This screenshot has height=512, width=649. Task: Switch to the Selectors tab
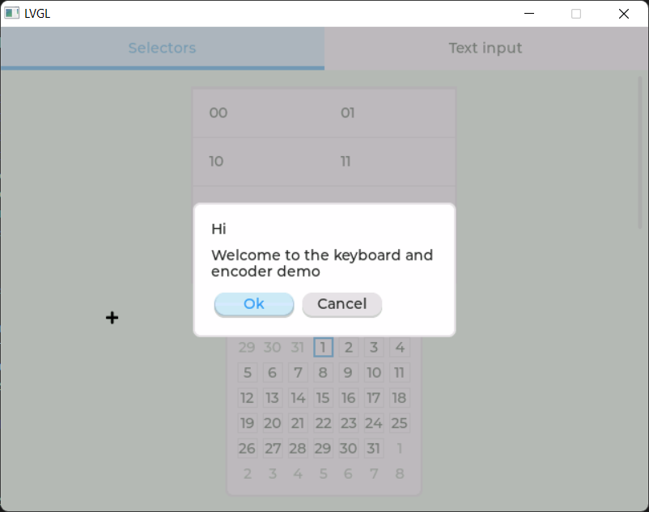pos(162,48)
